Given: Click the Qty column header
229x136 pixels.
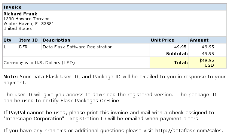Looking at the screenshot, I should [x=7, y=40].
